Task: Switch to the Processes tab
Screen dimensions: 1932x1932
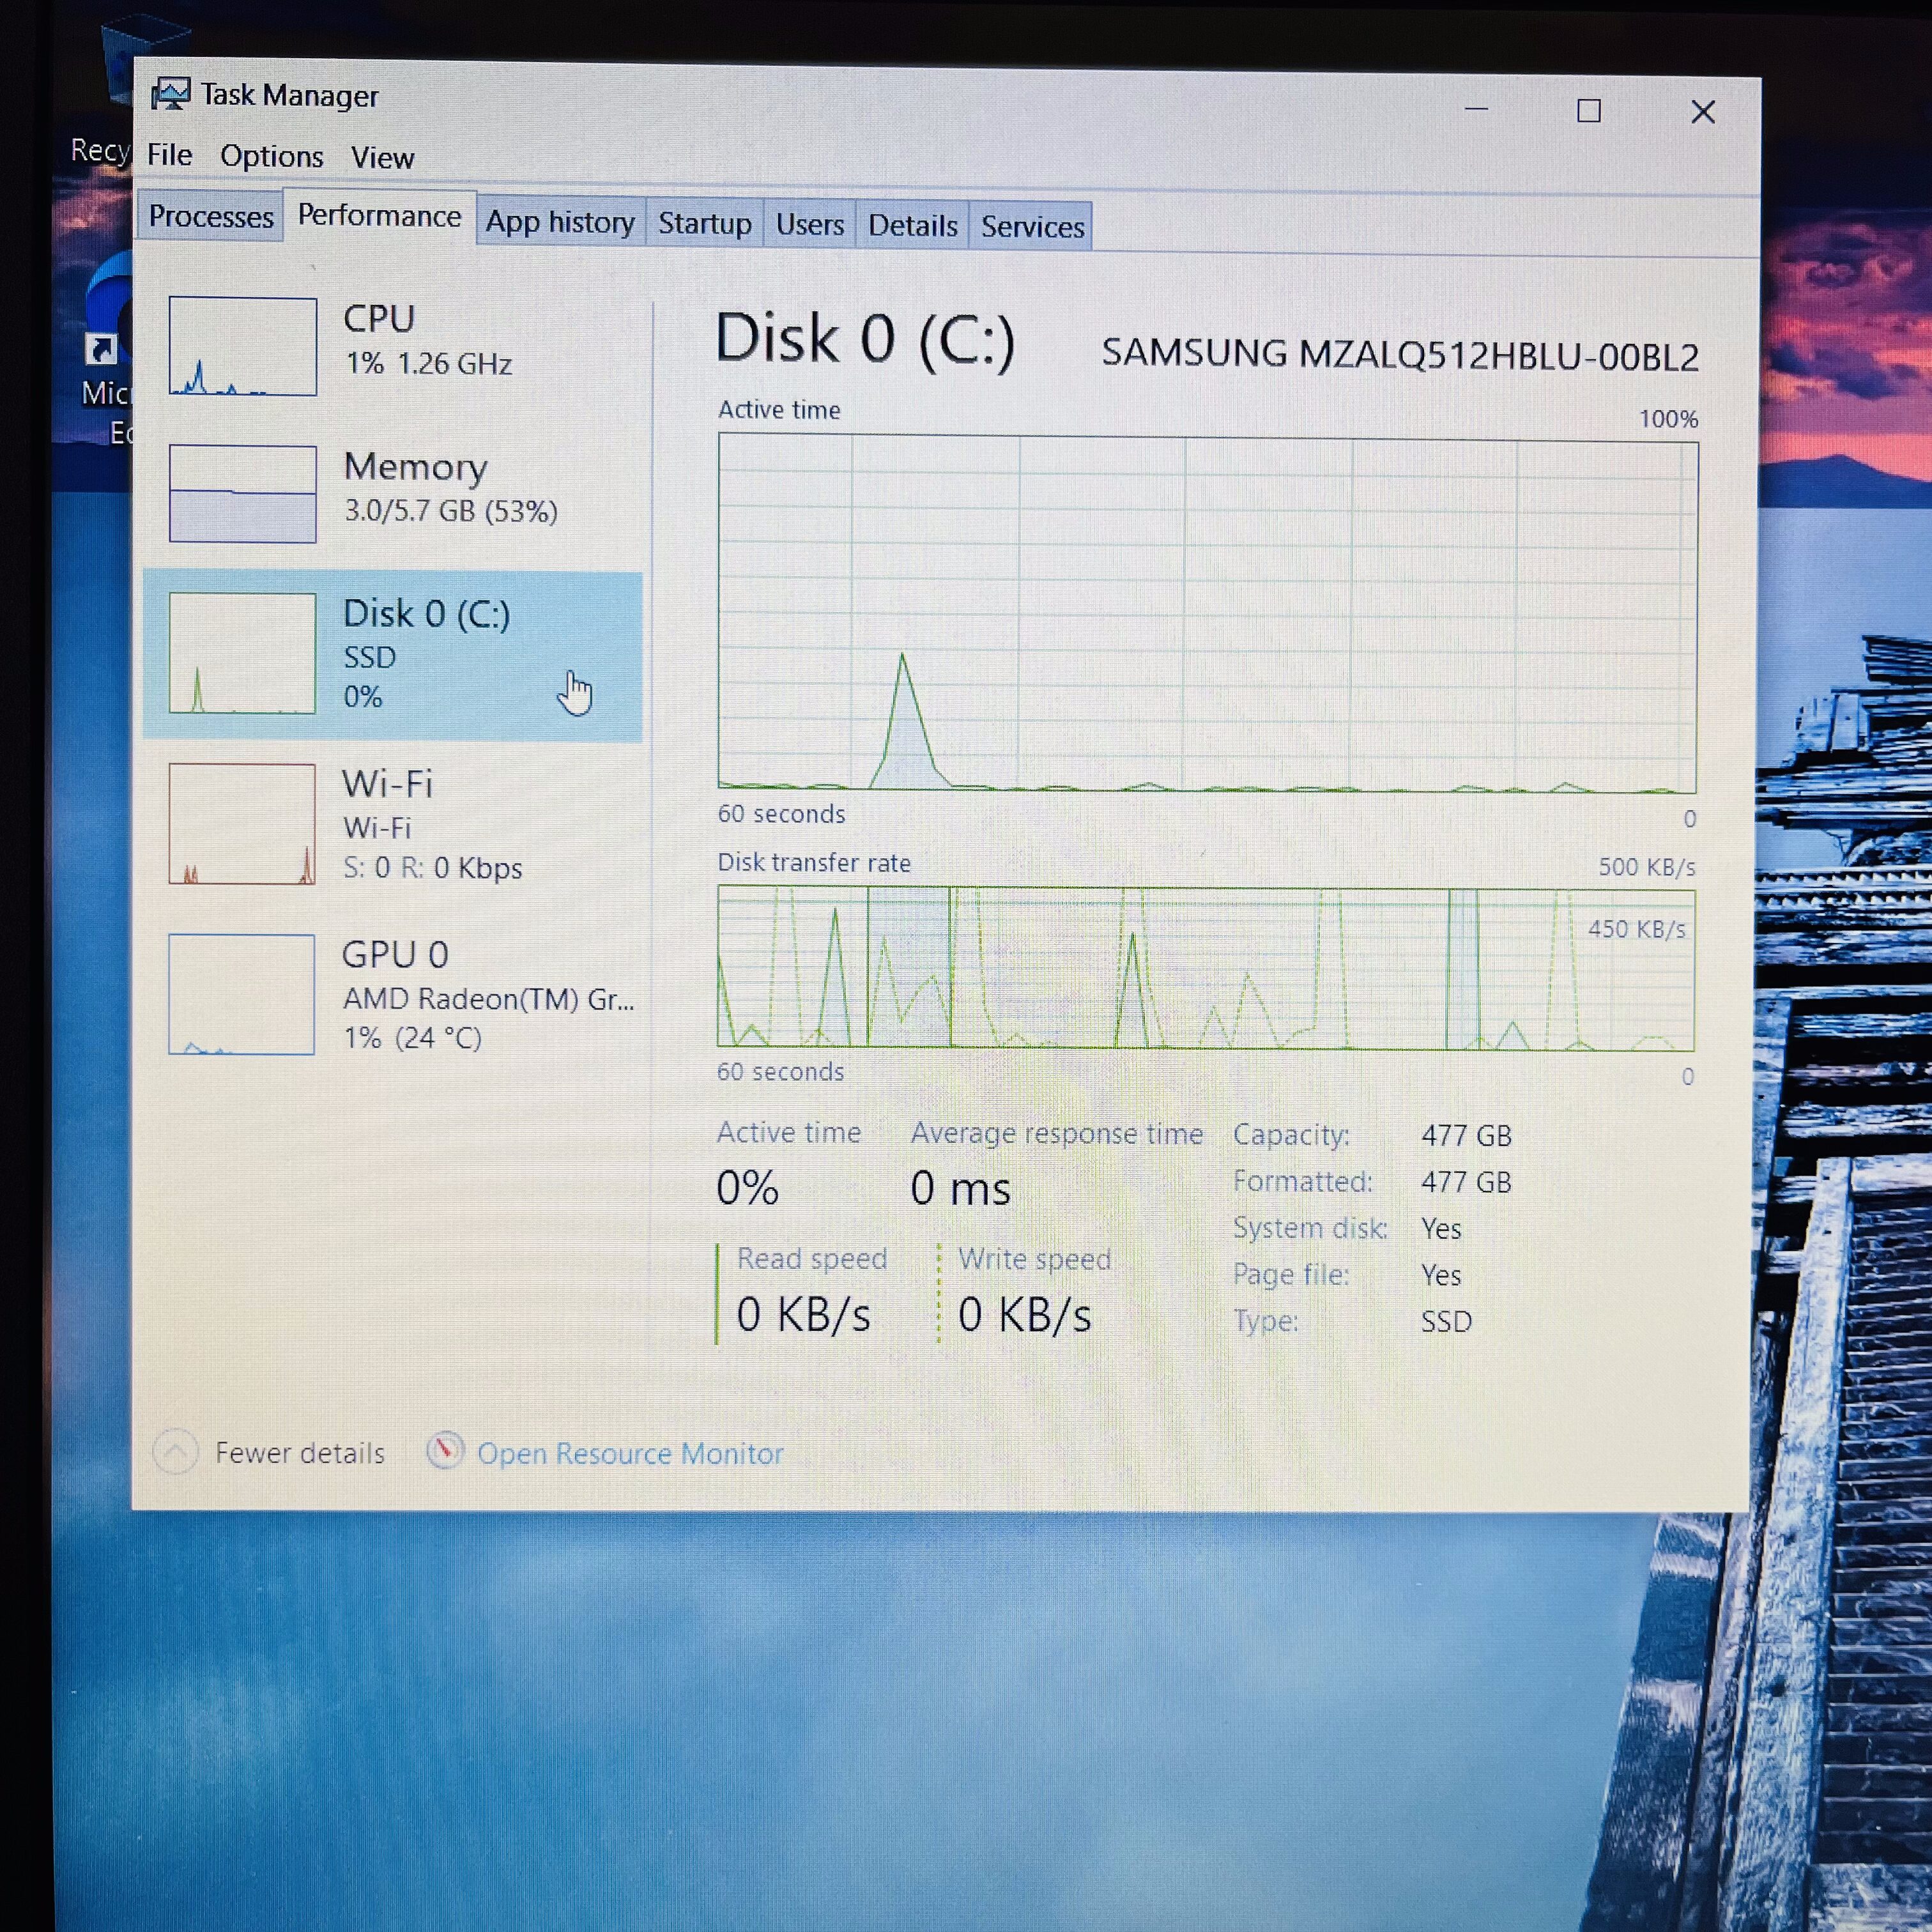Action: tap(210, 216)
